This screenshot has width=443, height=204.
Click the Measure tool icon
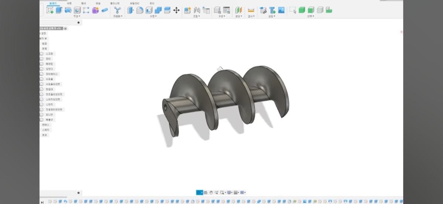point(251,10)
